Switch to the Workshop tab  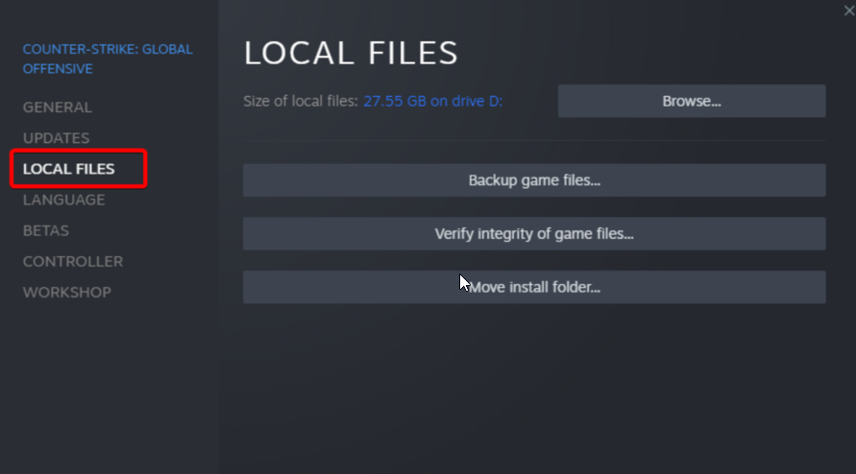(67, 293)
